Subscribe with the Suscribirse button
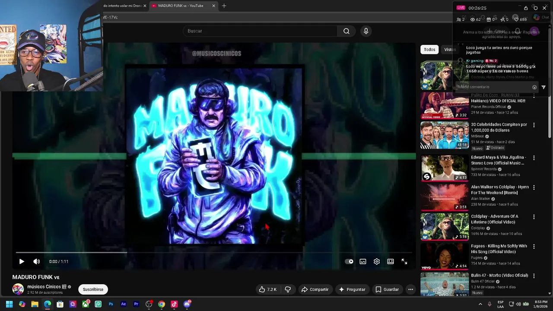The height and width of the screenshot is (311, 553). [93, 289]
